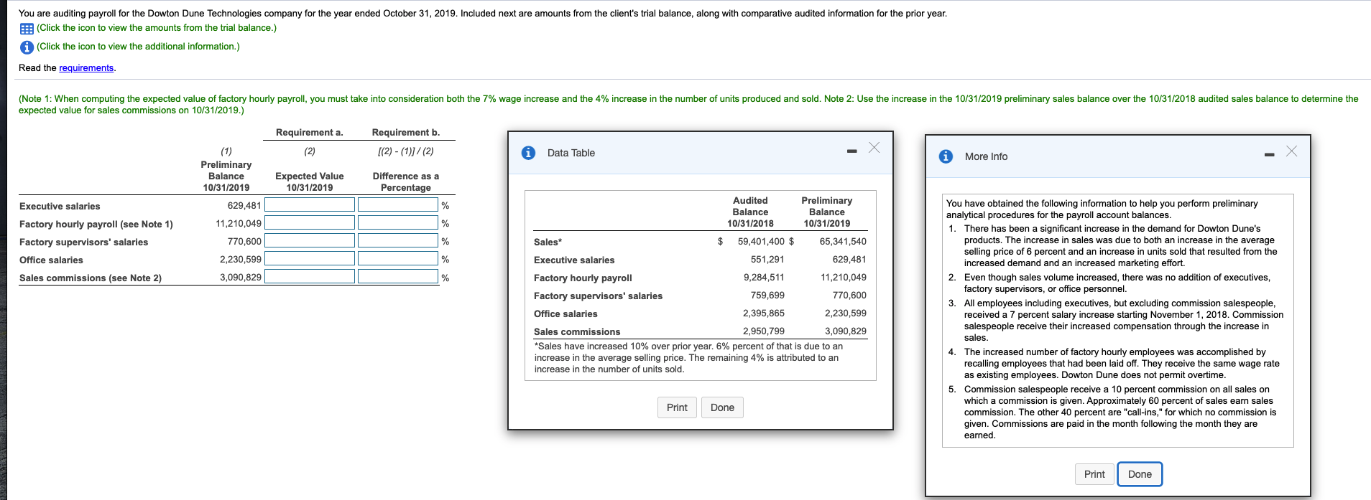Click the Data Table dialog title
Viewport: 1371px width, 500px height.
click(x=571, y=154)
